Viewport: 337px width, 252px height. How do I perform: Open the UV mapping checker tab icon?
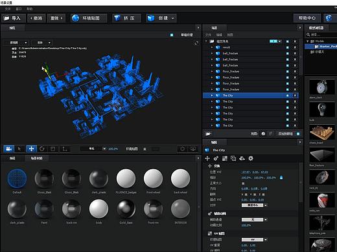(225, 158)
